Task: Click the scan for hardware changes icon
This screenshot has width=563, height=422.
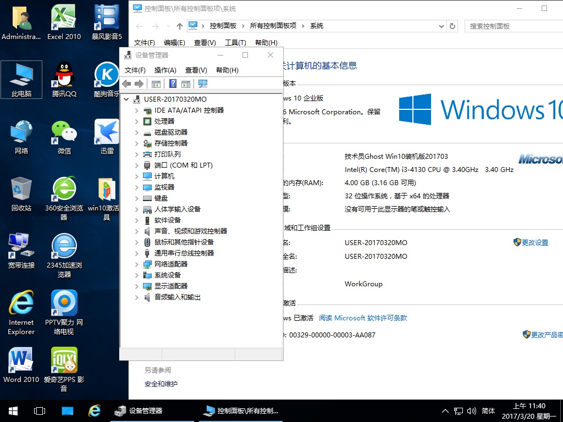Action: 203,84
